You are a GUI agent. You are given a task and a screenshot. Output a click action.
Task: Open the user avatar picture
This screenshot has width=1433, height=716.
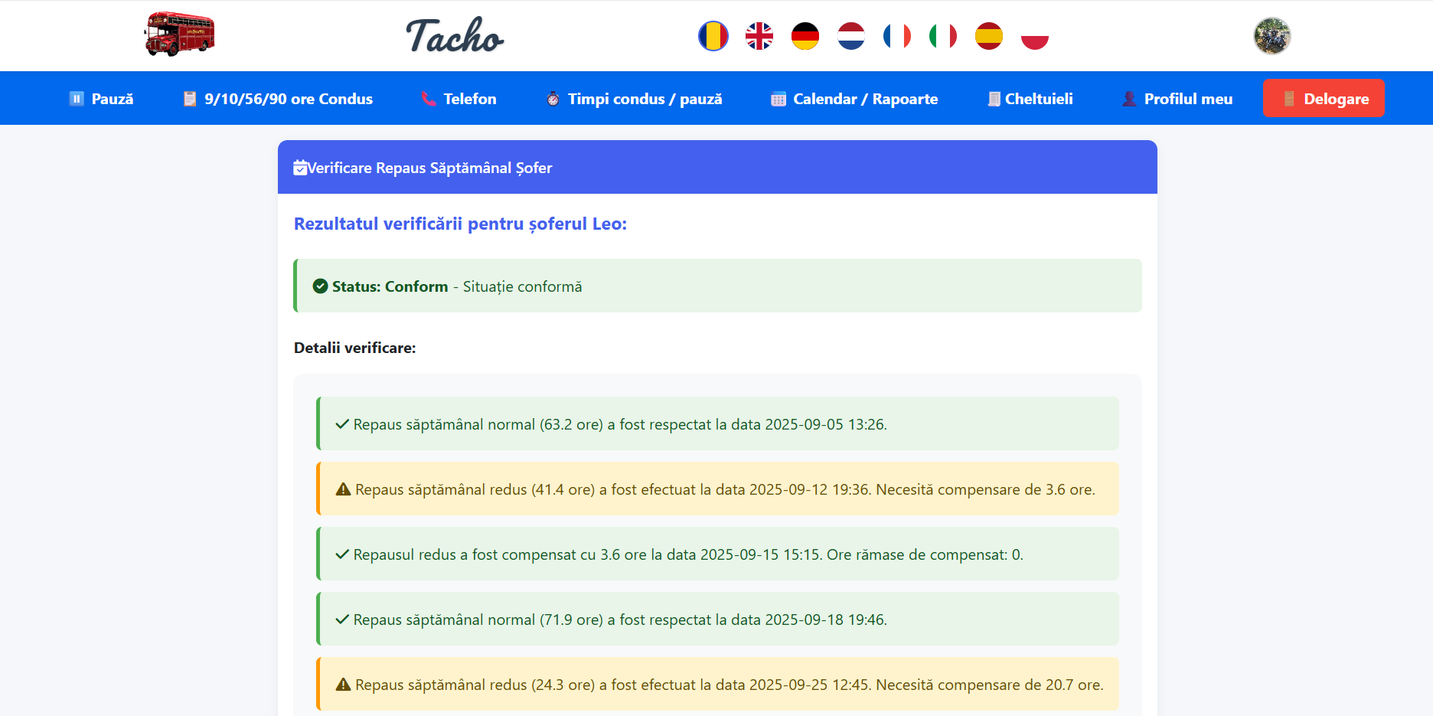tap(1271, 36)
